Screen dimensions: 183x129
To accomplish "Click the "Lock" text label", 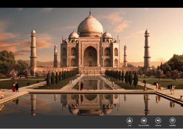I will point(129,125).
